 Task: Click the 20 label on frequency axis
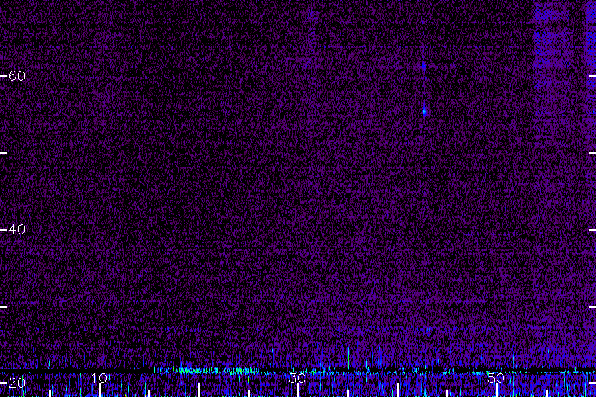pyautogui.click(x=17, y=383)
